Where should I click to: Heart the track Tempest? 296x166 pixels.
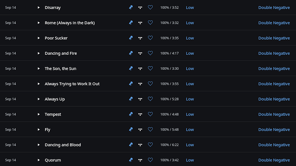coord(150,114)
